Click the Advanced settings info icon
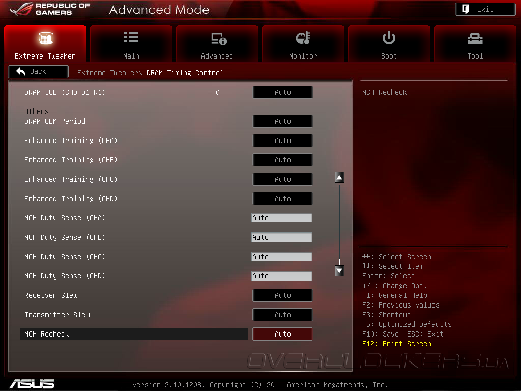Viewport: 521px width, 391px height. click(219, 39)
